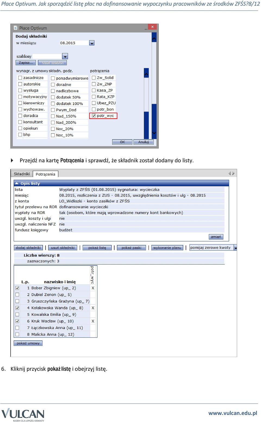Check the Kowalska Emilia row checkbox
The width and height of the screenshot is (261, 422).
point(17,315)
